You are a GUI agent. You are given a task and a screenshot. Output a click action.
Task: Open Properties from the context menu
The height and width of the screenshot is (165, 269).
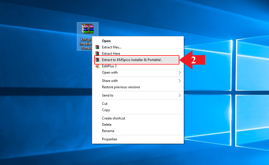138,139
